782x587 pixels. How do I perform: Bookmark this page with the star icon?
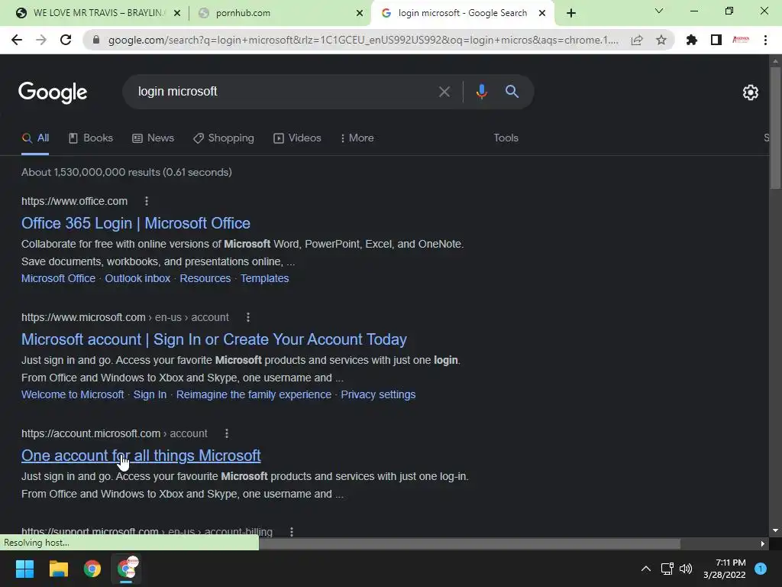pos(661,40)
